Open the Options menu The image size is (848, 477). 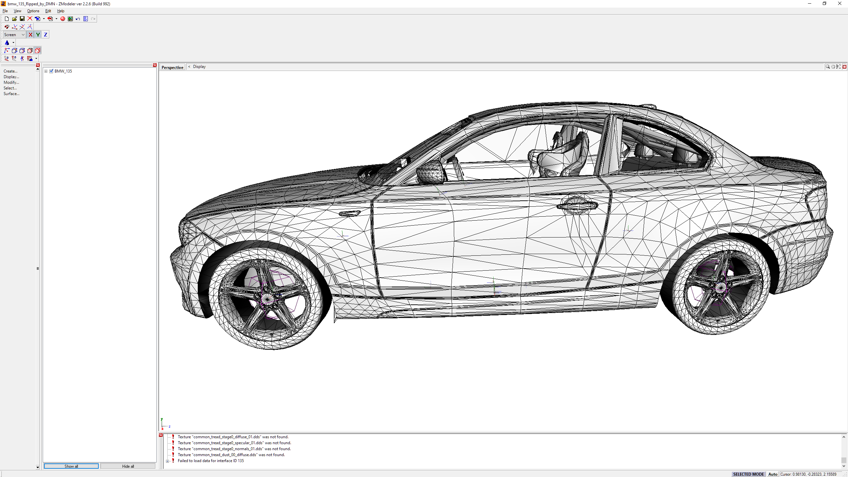[33, 11]
